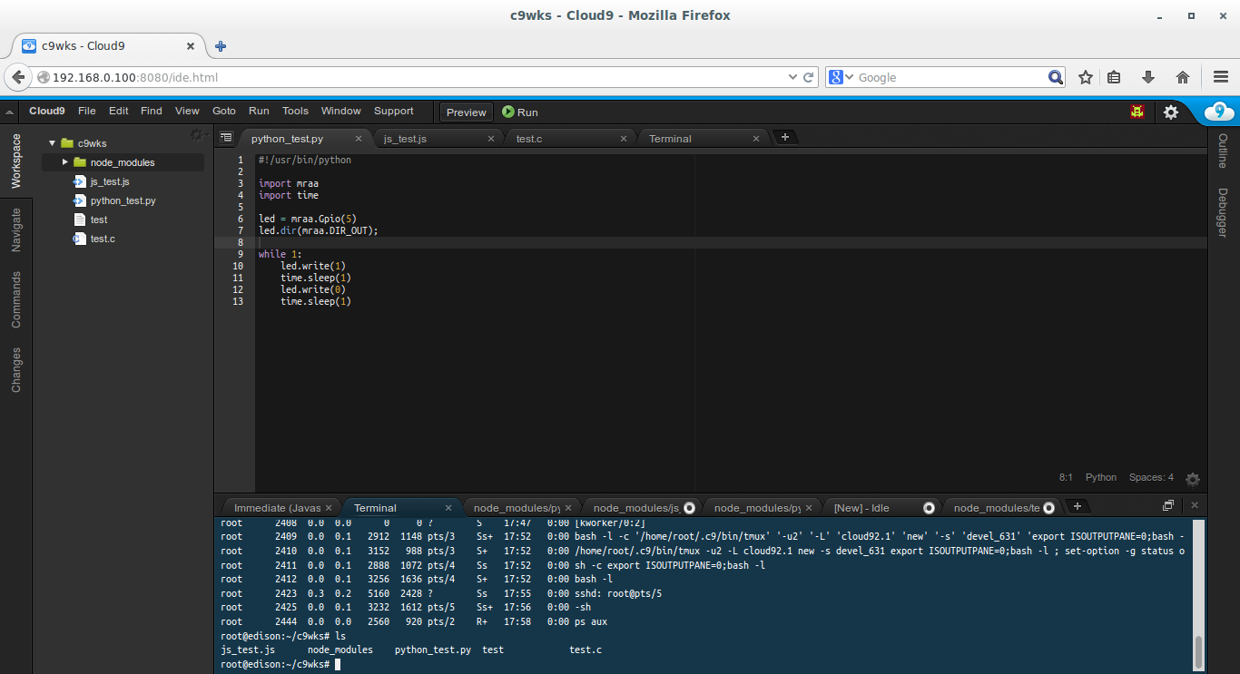
Task: Open URL bar history dropdown arrow
Action: click(x=792, y=77)
